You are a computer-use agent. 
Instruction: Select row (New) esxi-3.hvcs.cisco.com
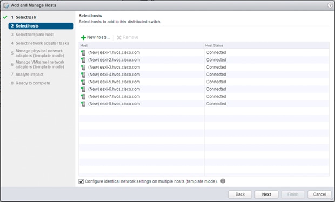(204, 68)
